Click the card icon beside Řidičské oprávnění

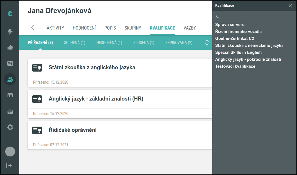click(37, 130)
